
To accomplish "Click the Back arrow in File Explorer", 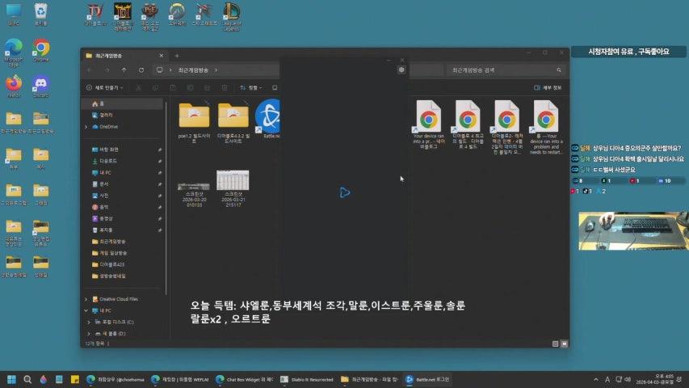I will [x=90, y=70].
